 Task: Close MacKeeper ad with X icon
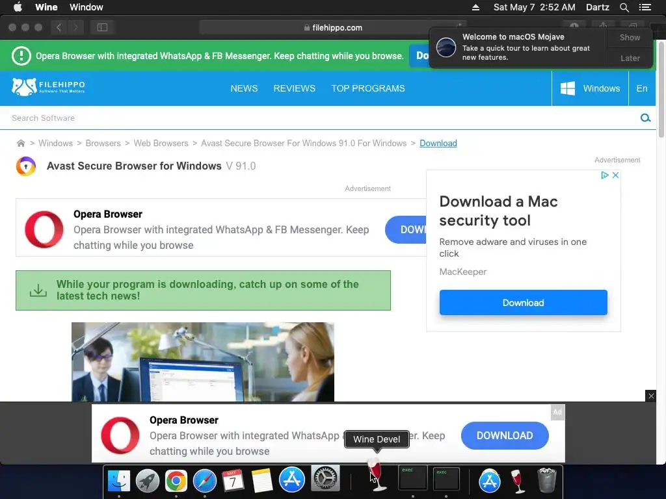pos(615,175)
